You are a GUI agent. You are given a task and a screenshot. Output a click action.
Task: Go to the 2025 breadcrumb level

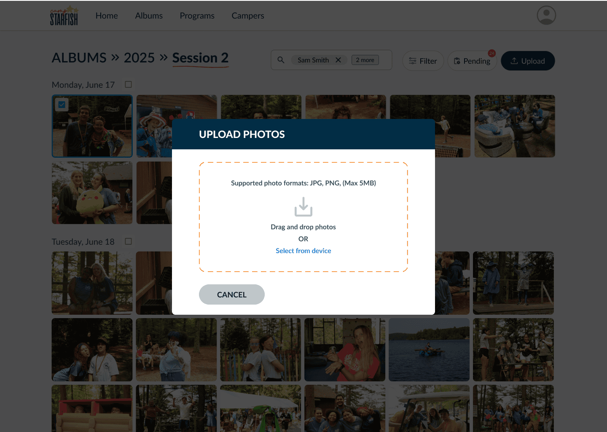pos(139,58)
